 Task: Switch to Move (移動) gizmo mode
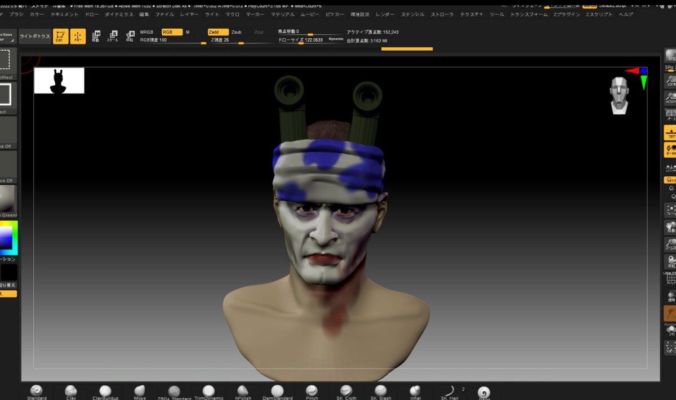[x=96, y=36]
